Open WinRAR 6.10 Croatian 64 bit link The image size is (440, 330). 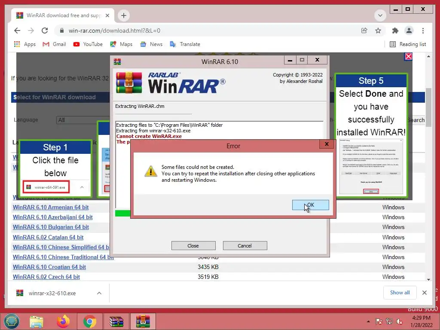tap(49, 266)
